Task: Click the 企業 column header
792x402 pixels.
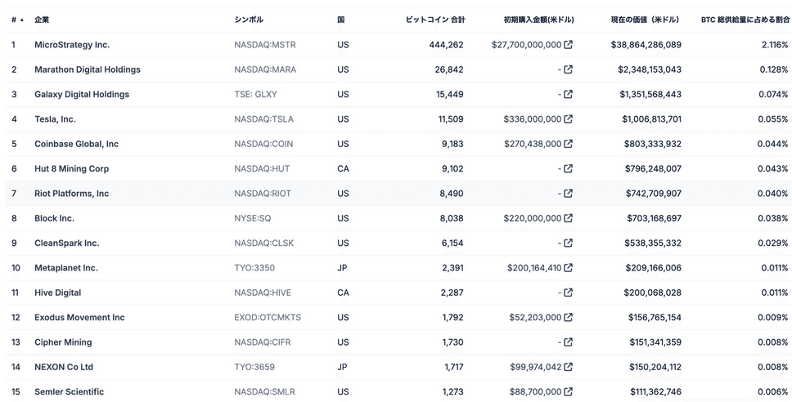Action: click(x=42, y=20)
